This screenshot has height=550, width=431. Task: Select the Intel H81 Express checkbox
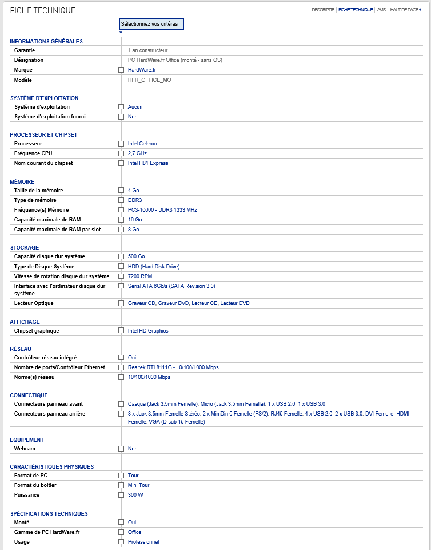pyautogui.click(x=121, y=163)
